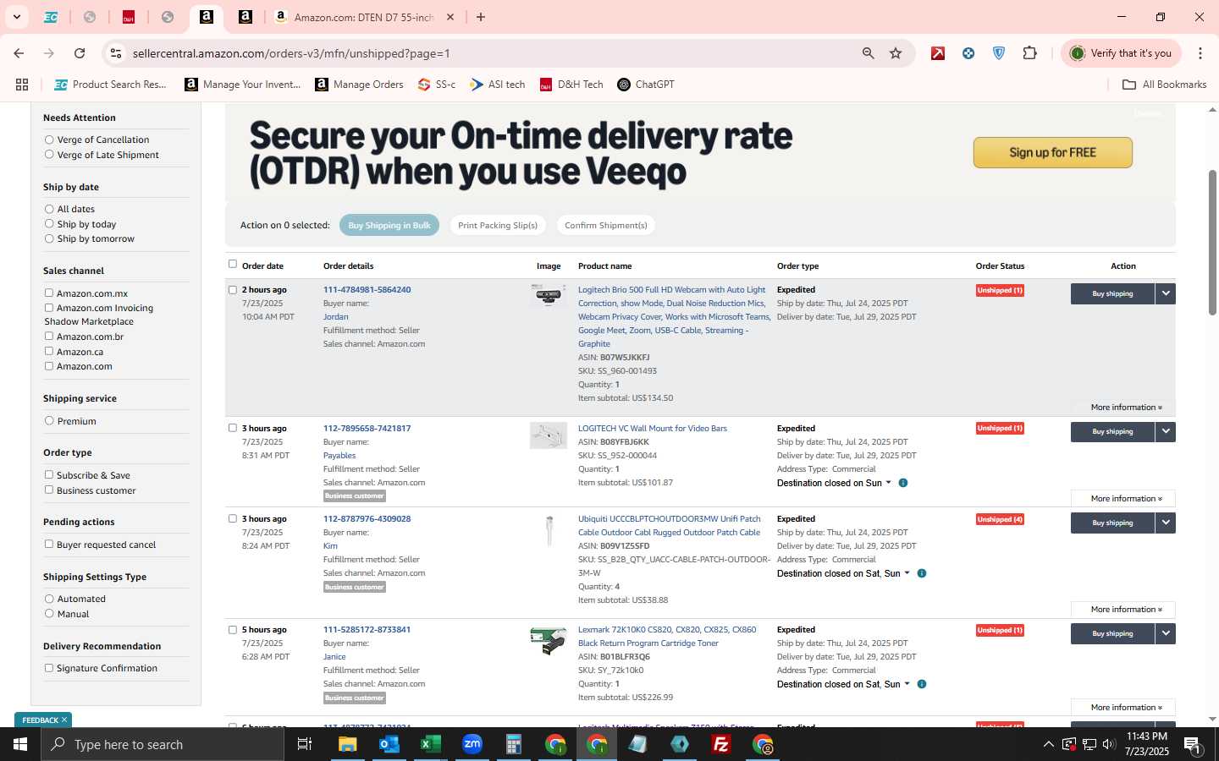Click Buy shipping for order 112-8787976-4309028

pyautogui.click(x=1112, y=523)
